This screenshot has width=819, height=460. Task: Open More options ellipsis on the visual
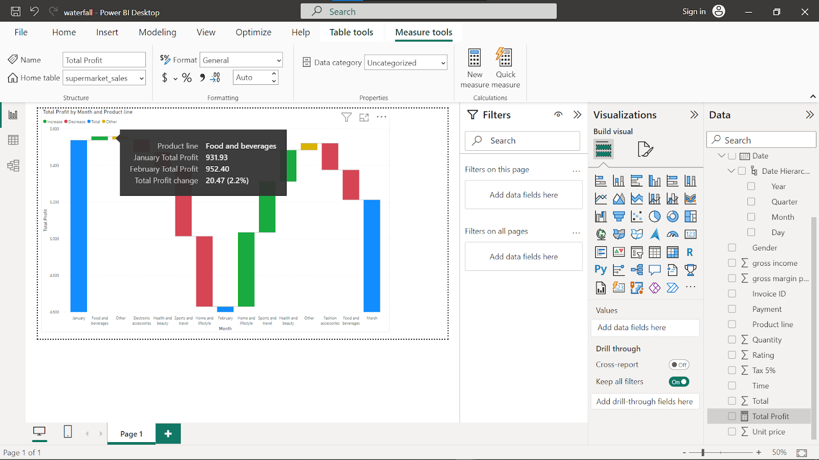pyautogui.click(x=381, y=117)
